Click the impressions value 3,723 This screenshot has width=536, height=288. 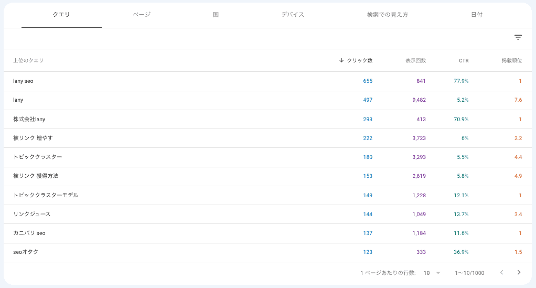pyautogui.click(x=419, y=138)
